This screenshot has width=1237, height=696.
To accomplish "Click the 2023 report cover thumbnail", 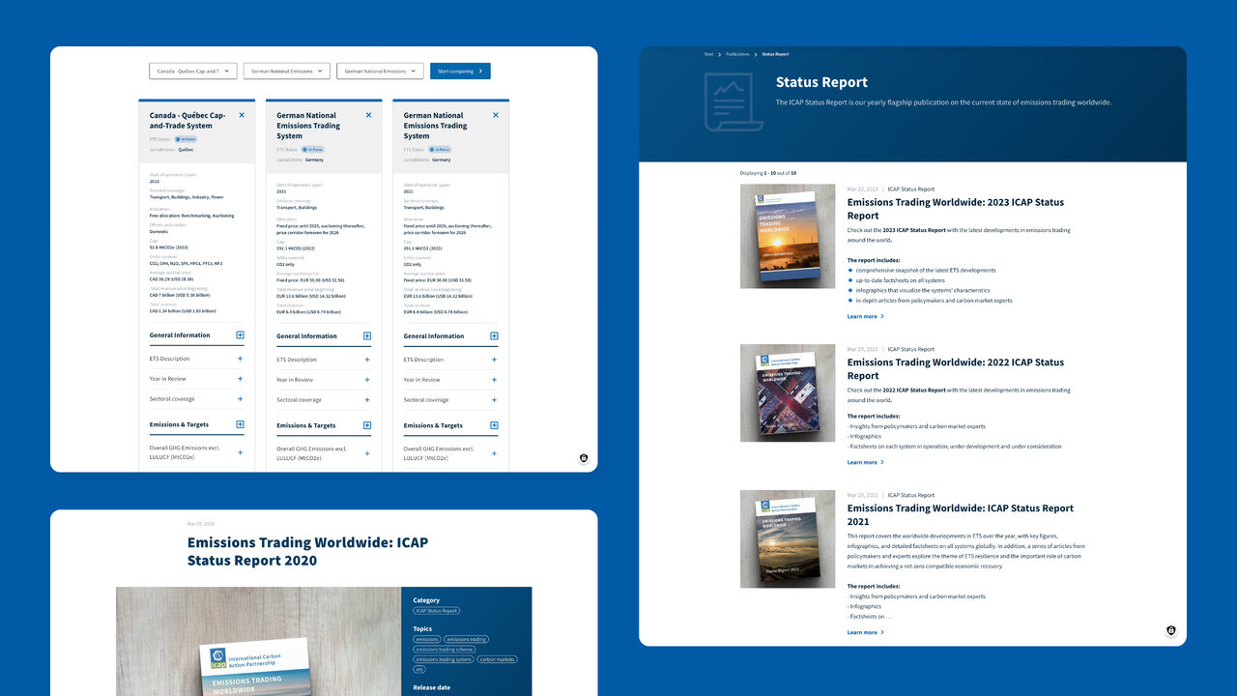I will point(788,236).
